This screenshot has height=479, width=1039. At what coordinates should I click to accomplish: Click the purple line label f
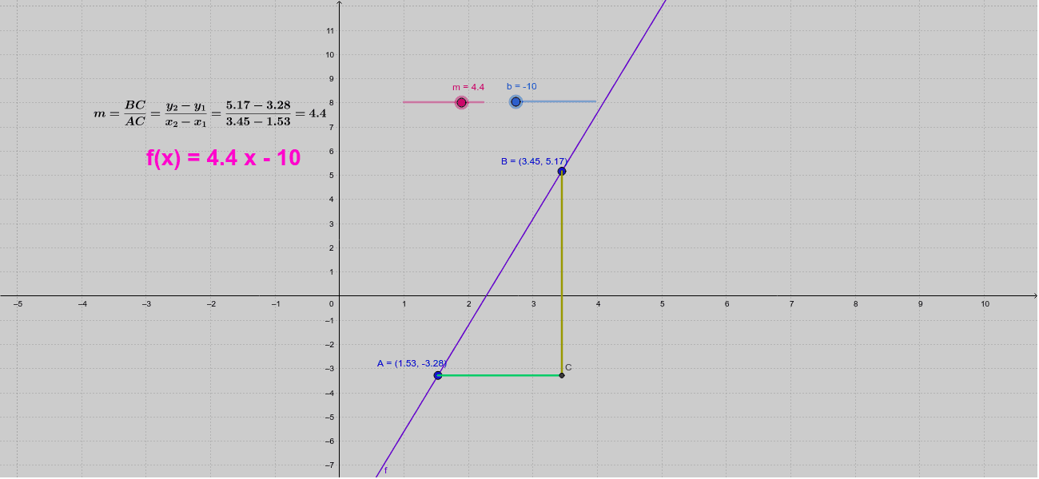385,470
